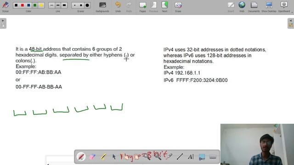The height and width of the screenshot is (165, 294).
Task: Select the pink eraser tool
Action: click(92, 157)
